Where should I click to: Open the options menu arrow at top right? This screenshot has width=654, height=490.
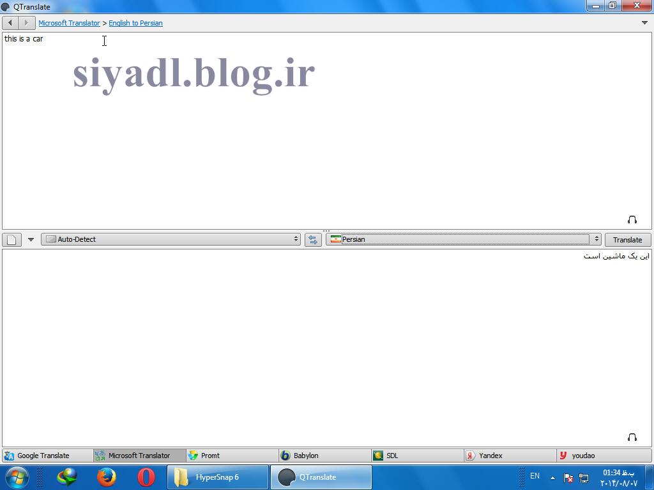click(644, 23)
